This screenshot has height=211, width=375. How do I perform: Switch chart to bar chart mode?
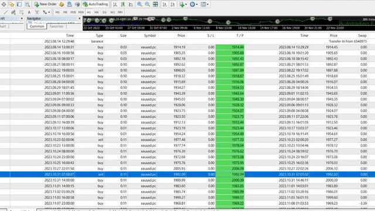tap(115, 4)
